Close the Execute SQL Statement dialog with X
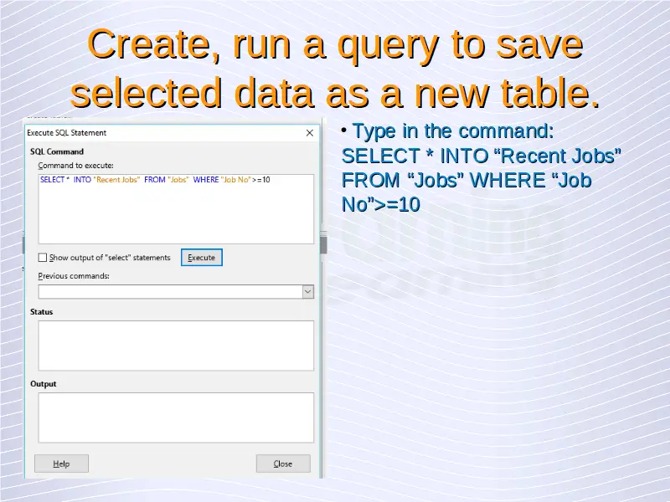This screenshot has width=670, height=502. click(310, 133)
